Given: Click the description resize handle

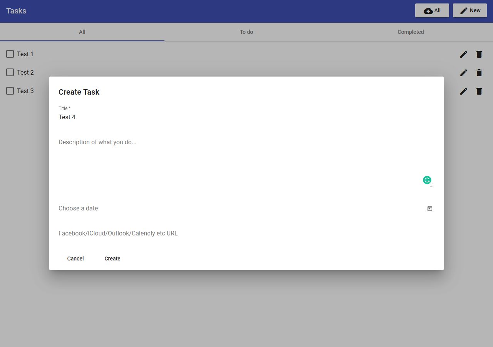Looking at the screenshot, I should (432, 185).
